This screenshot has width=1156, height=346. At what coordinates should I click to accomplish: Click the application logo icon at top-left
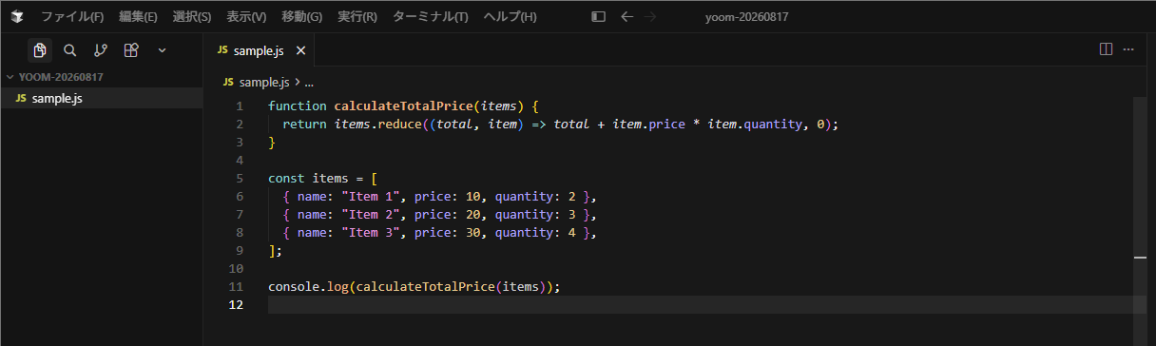[17, 17]
